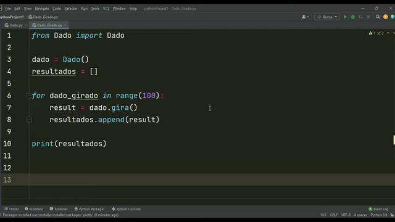Click the number 100 in range call
The image size is (395, 222).
(149, 96)
